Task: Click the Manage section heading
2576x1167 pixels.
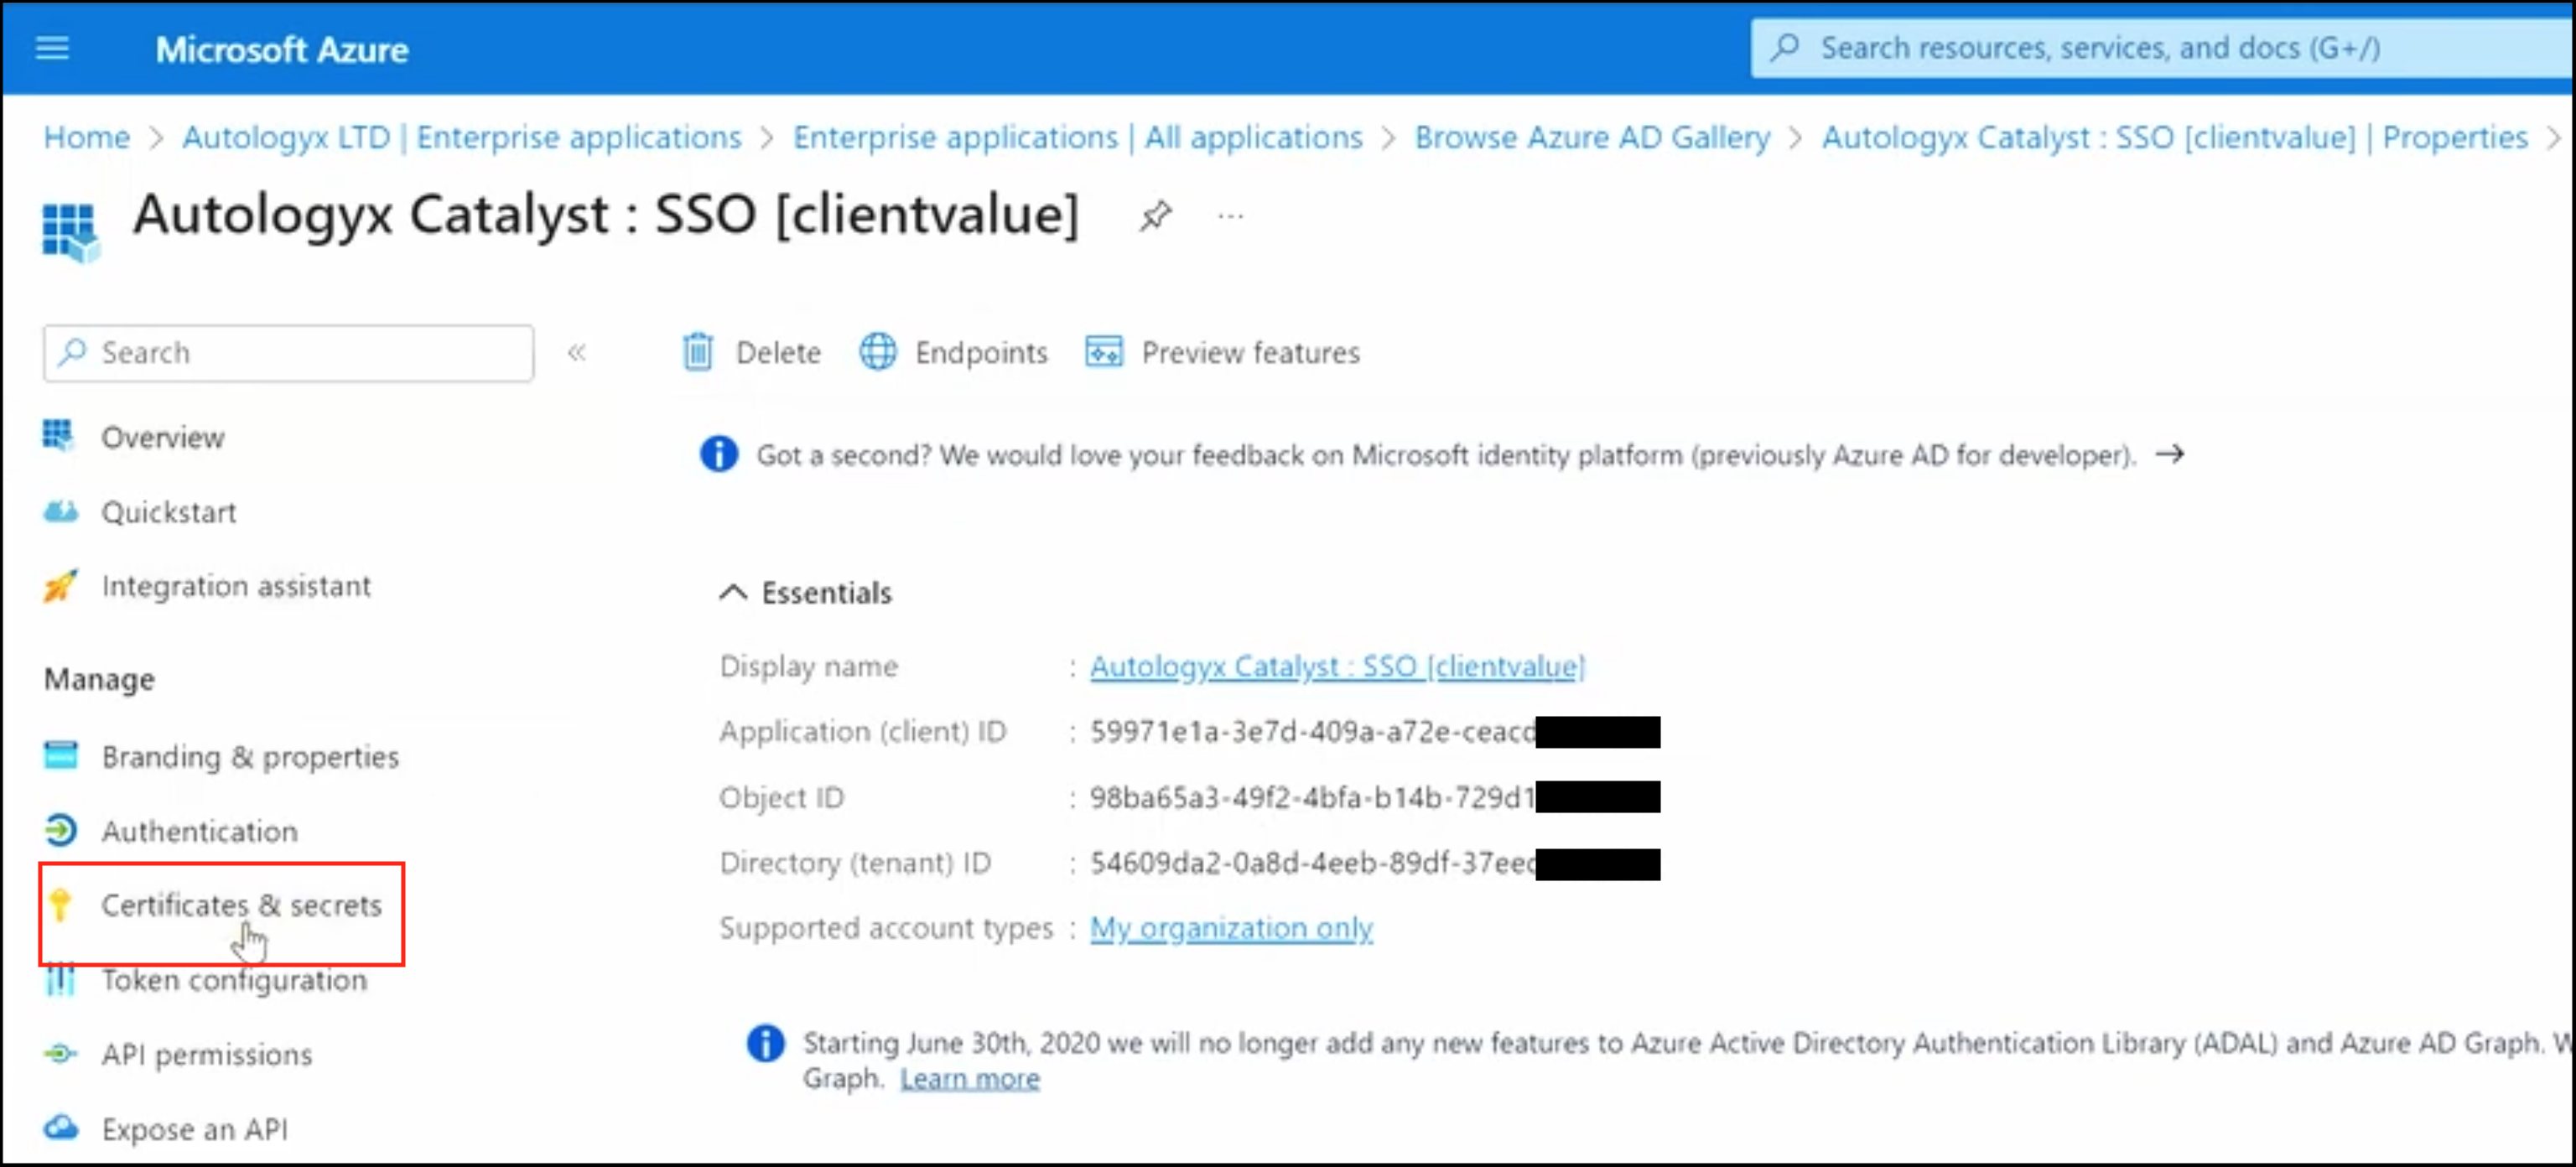Action: pyautogui.click(x=99, y=679)
